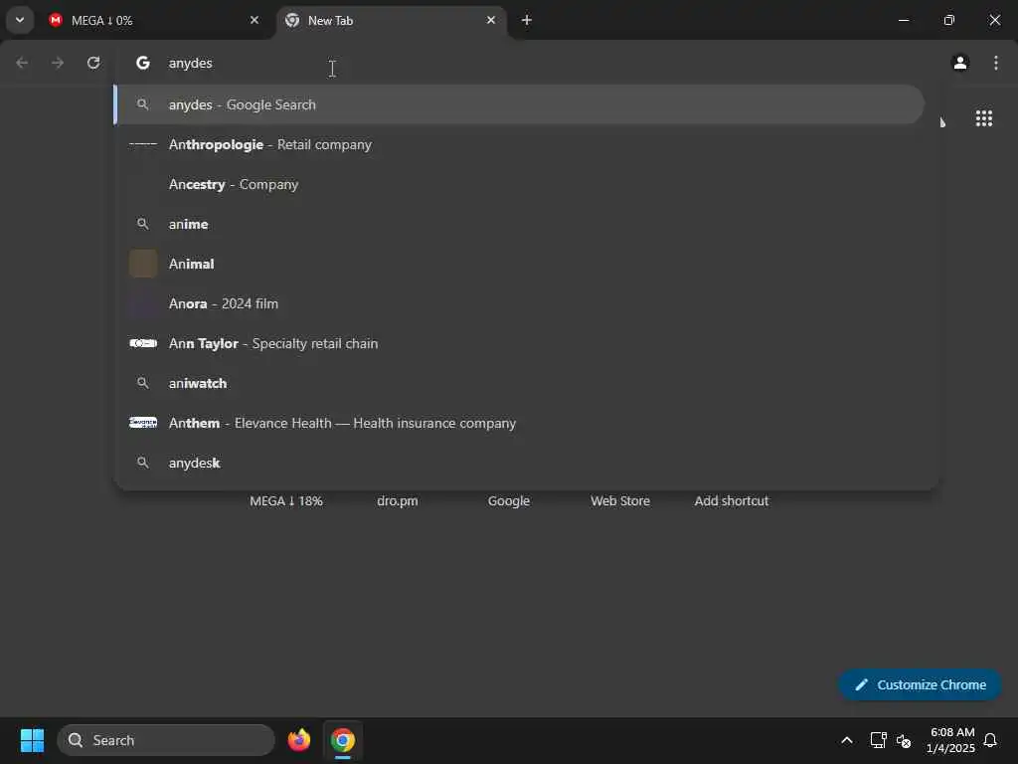1018x764 pixels.
Task: Click search icon beside anydesk suggestion
Action: pos(143,463)
